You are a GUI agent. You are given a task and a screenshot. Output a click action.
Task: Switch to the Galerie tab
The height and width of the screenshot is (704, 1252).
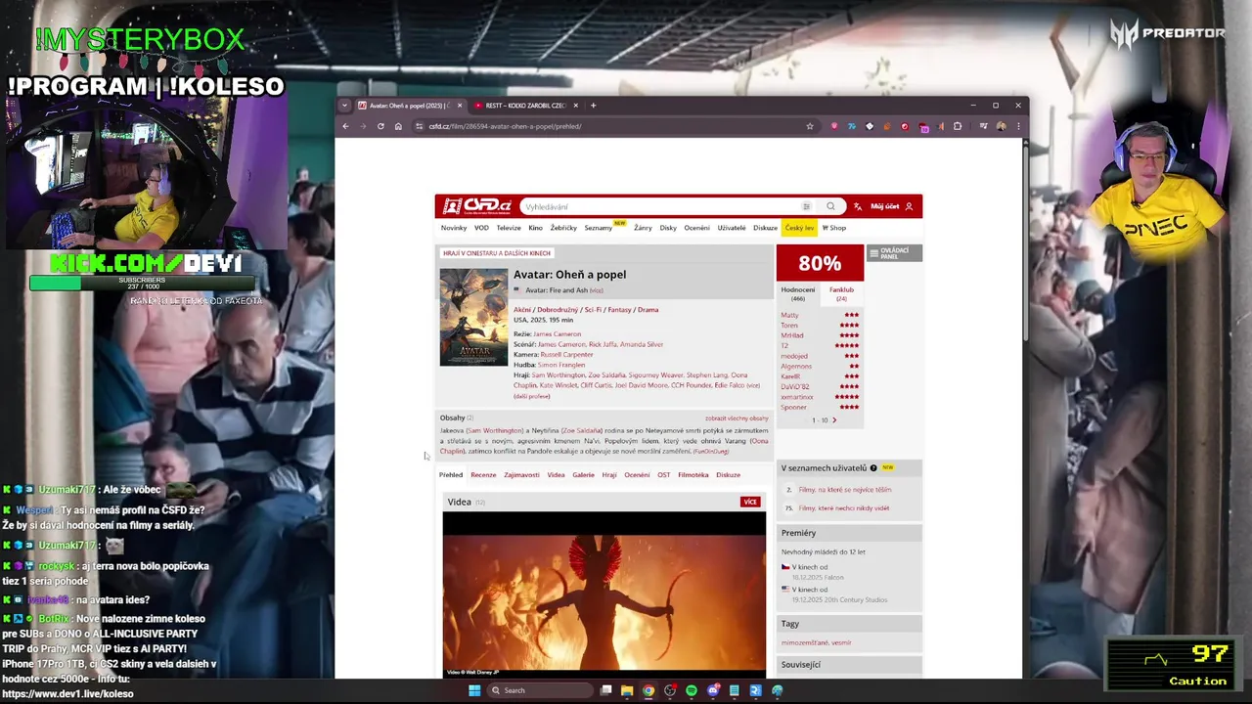(583, 475)
